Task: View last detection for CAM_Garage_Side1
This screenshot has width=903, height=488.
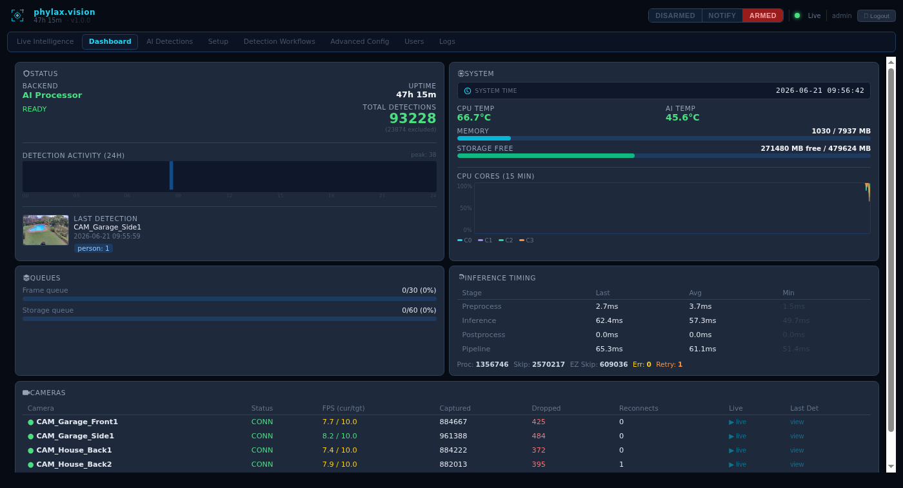Action: coord(797,436)
